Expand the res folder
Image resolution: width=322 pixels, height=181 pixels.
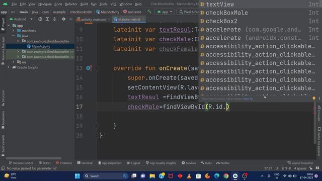[x=14, y=62]
